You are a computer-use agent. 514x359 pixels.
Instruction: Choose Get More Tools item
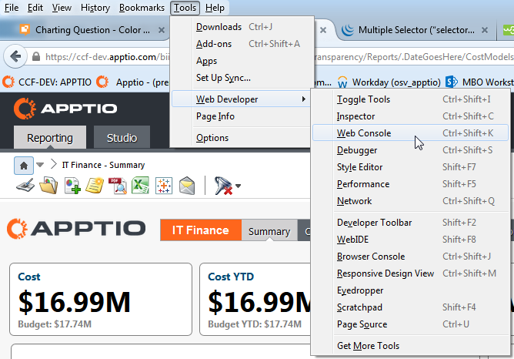pyautogui.click(x=410, y=346)
